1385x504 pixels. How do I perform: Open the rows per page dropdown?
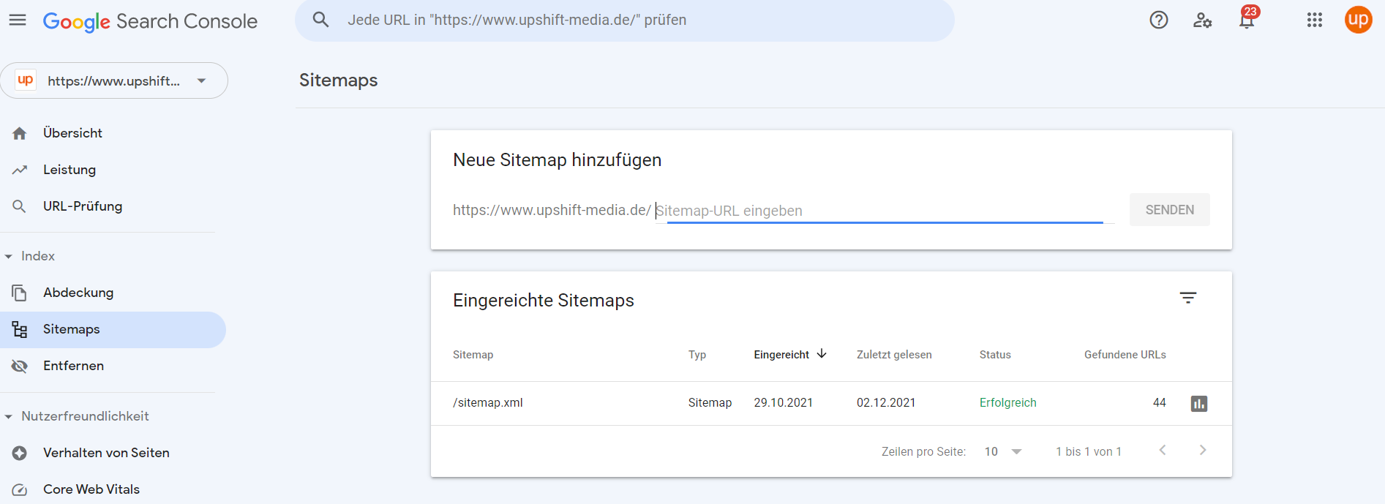(1003, 451)
